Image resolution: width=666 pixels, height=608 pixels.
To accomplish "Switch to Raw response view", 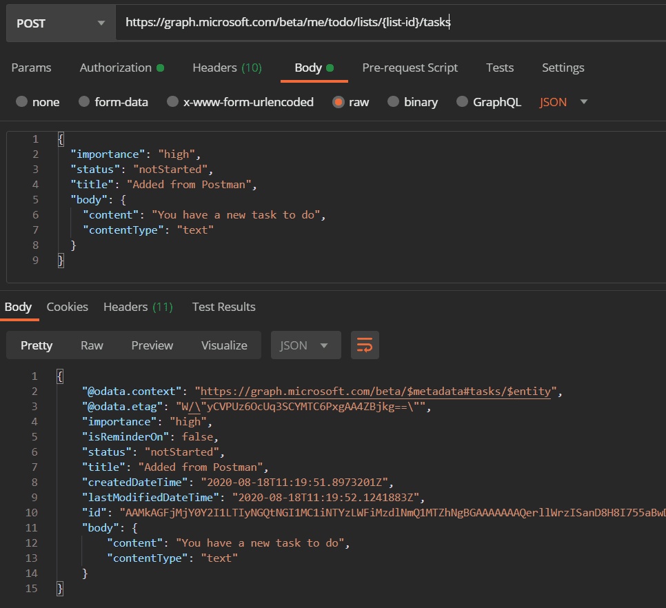I will pos(92,345).
